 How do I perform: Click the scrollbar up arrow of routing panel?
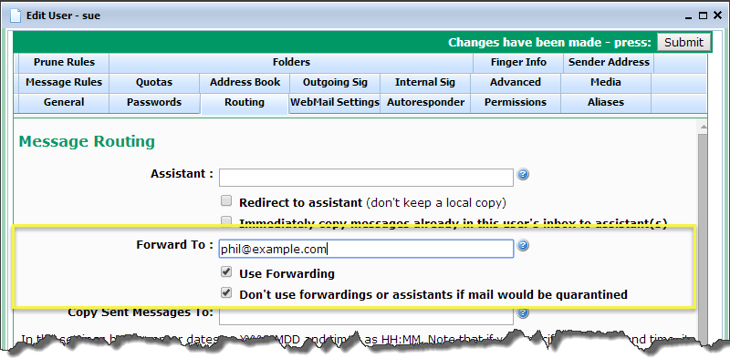pos(703,127)
